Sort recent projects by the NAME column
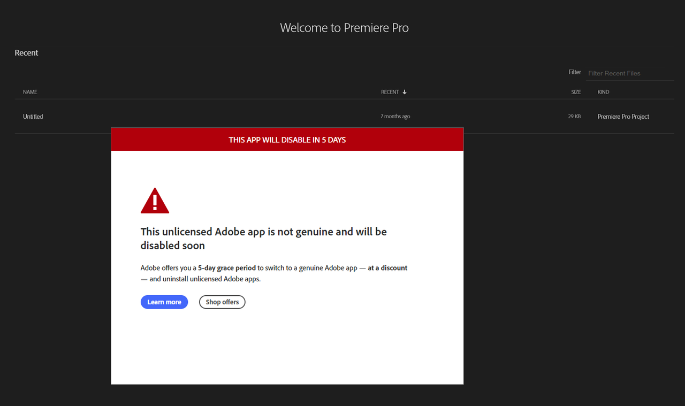Viewport: 685px width, 406px height. click(29, 91)
